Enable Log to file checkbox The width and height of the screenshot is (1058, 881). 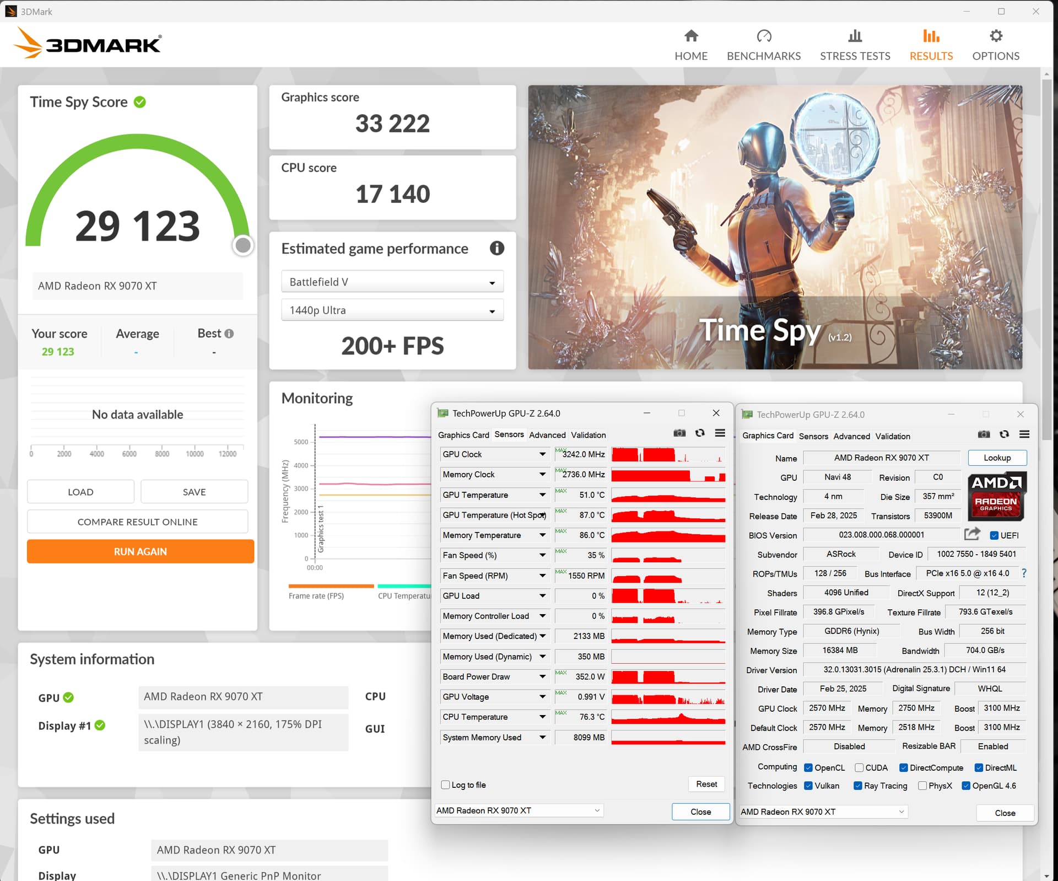click(445, 785)
